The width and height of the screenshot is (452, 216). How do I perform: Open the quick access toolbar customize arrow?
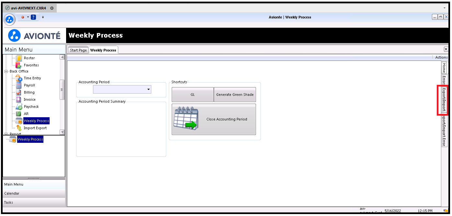click(x=43, y=17)
